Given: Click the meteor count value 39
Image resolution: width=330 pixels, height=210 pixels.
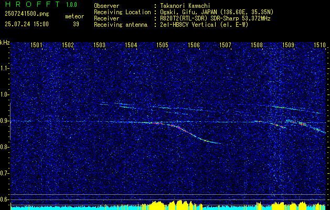Looking at the screenshot, I should coord(76,24).
